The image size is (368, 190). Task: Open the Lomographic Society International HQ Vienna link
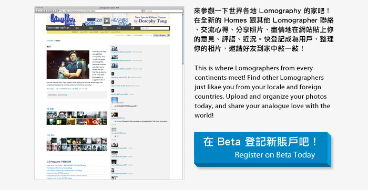[x=67, y=176]
